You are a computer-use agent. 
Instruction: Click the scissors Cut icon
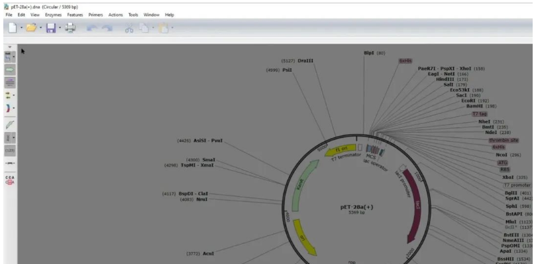[x=129, y=28]
